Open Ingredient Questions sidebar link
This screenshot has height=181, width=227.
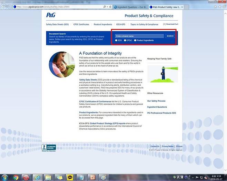(x=157, y=107)
